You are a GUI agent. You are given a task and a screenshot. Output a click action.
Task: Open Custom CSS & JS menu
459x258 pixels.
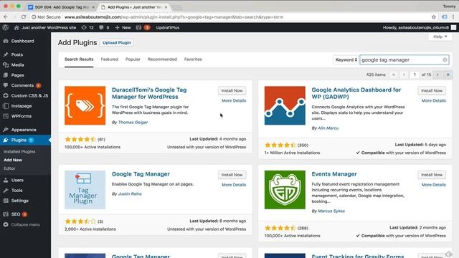click(25, 95)
